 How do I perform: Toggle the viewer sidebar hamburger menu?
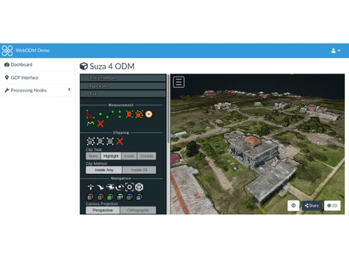point(179,82)
